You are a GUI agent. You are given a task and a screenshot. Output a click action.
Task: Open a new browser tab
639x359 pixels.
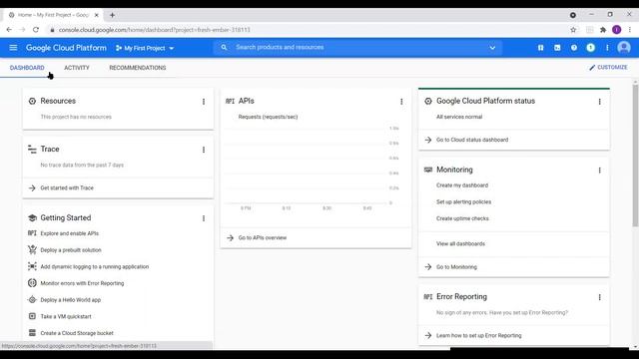(x=112, y=15)
